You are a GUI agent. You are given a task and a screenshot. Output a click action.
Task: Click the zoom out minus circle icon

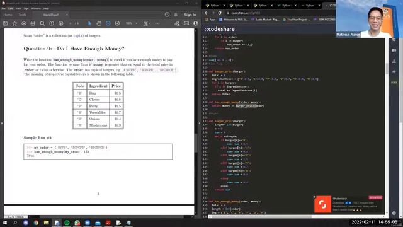point(108,23)
